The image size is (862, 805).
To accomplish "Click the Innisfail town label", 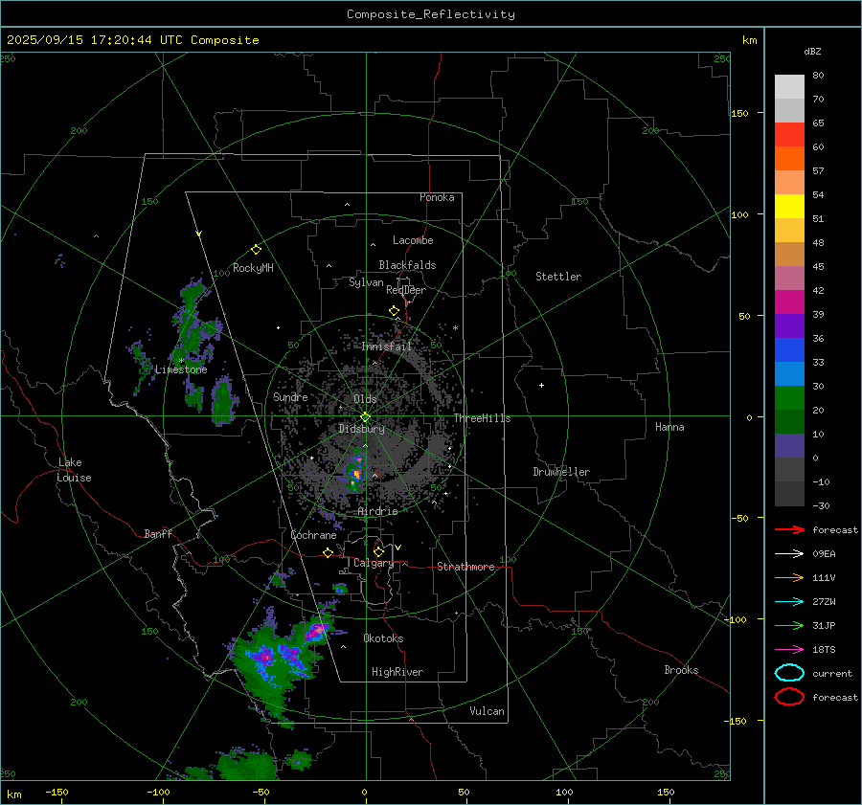I will 387,347.
